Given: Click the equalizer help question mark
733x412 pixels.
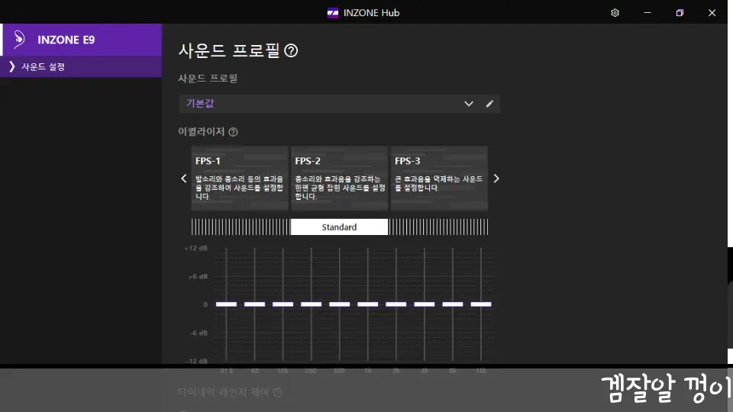Looking at the screenshot, I should (234, 132).
